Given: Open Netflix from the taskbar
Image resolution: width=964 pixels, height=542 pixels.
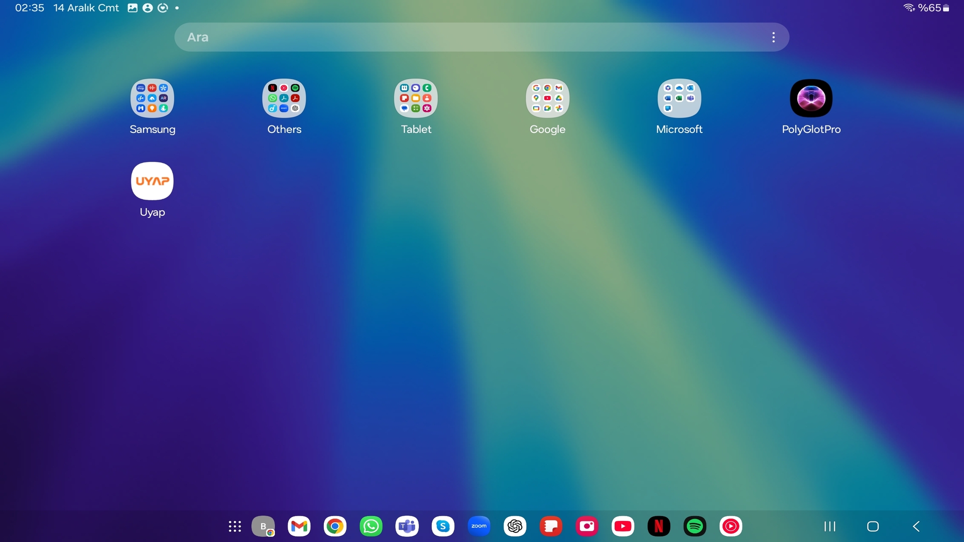Looking at the screenshot, I should click(659, 526).
